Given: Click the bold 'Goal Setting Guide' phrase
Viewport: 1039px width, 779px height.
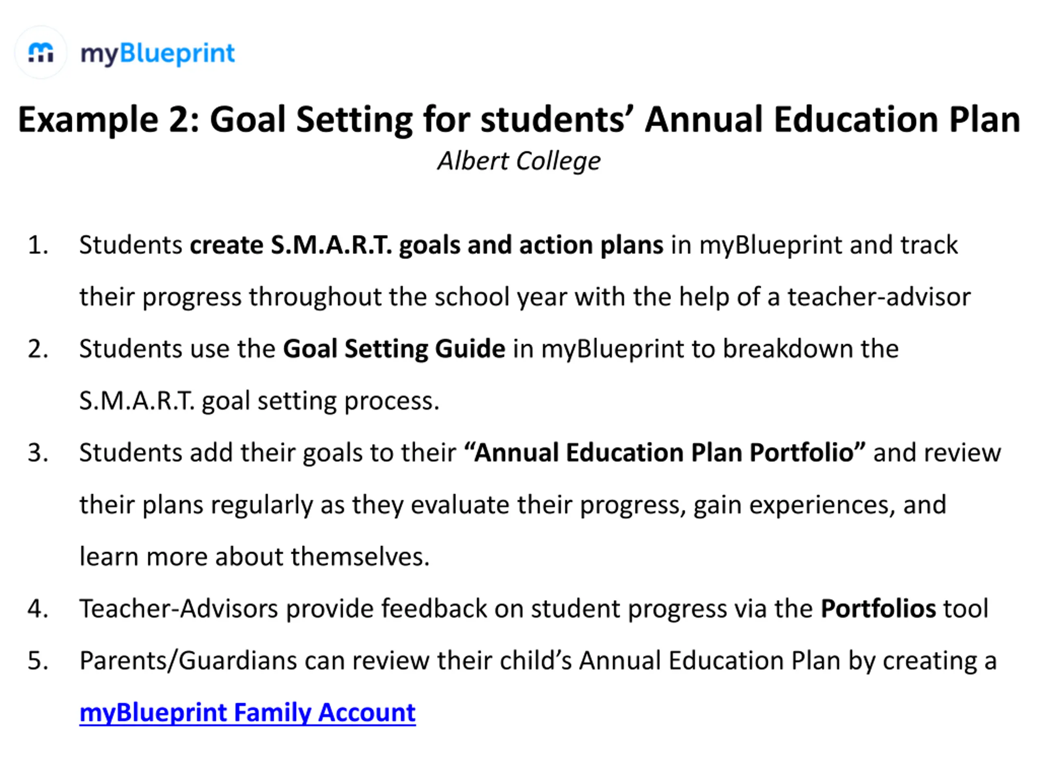Looking at the screenshot, I should pyautogui.click(x=394, y=349).
